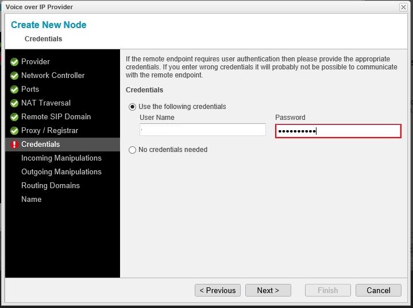Image resolution: width=413 pixels, height=308 pixels.
Task: Open the Incoming Manipulations step
Action: click(61, 158)
